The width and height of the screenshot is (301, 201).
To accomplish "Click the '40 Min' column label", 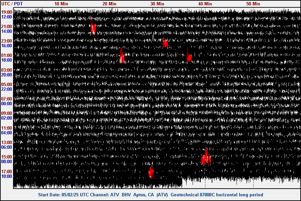I will (x=205, y=4).
